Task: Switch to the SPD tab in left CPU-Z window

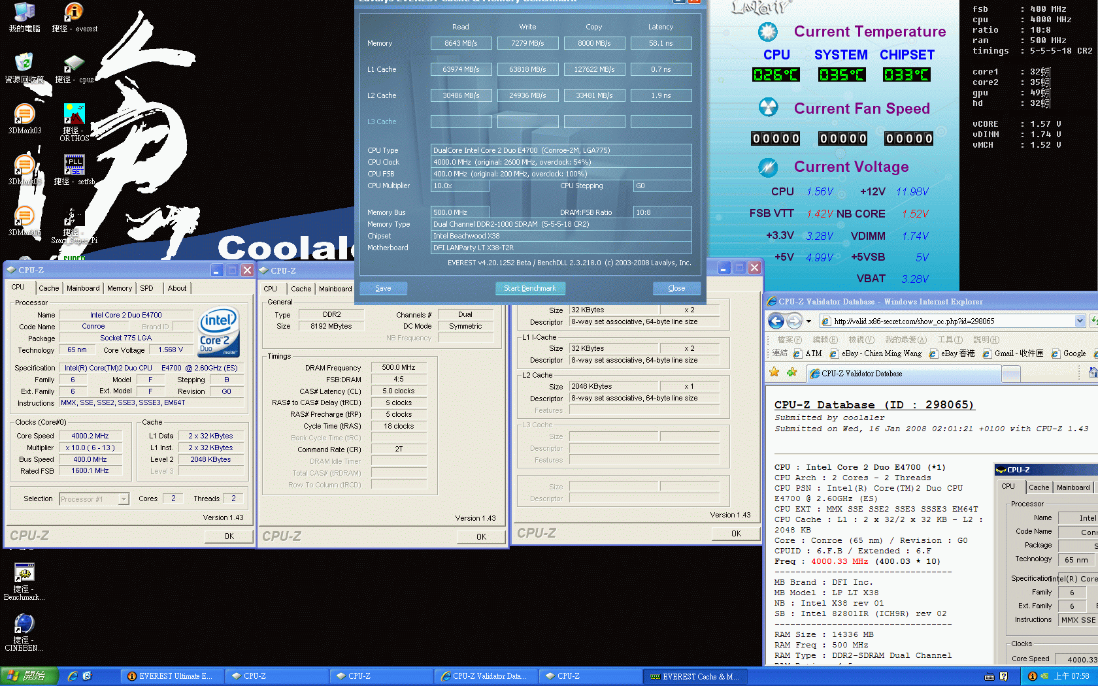Action: tap(147, 288)
